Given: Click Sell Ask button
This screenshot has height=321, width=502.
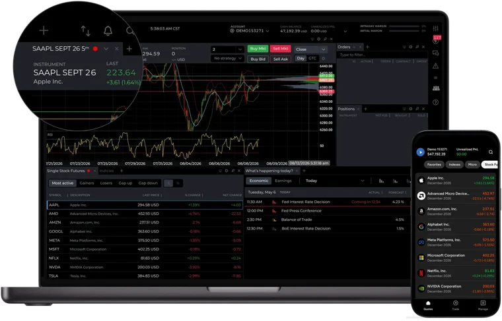Looking at the screenshot, I should click(x=281, y=59).
